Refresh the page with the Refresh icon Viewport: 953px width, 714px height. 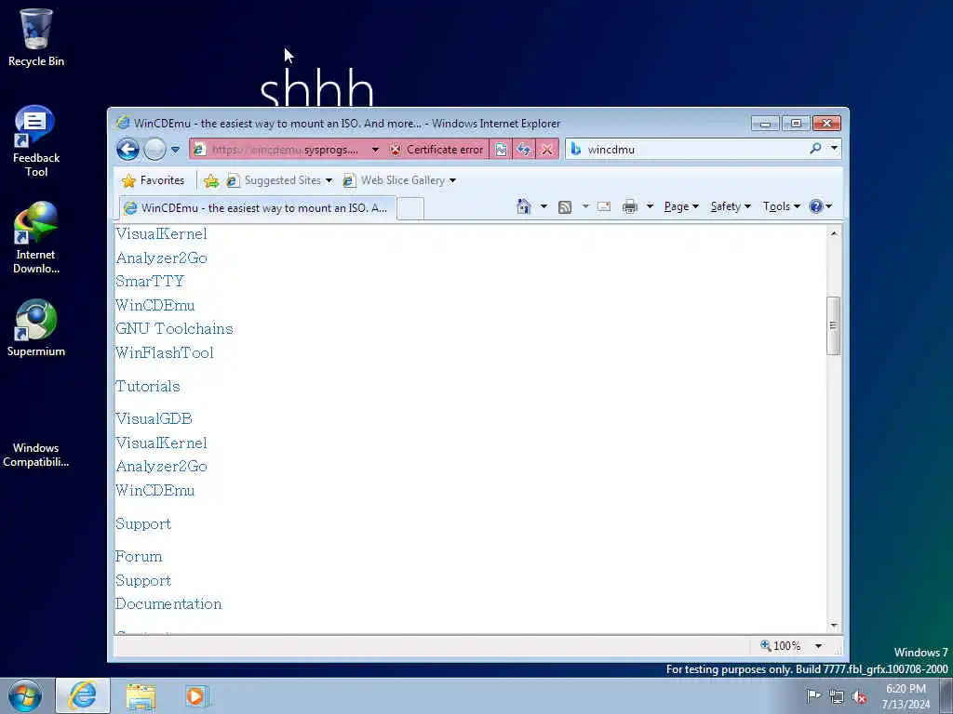524,150
